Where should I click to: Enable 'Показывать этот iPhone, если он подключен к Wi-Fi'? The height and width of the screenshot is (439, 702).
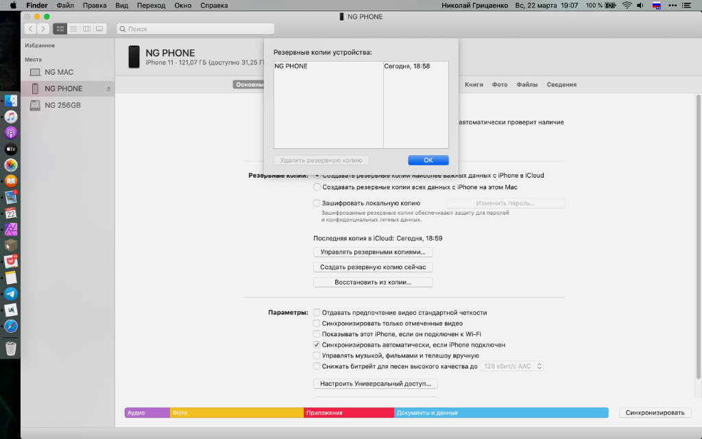[317, 334]
